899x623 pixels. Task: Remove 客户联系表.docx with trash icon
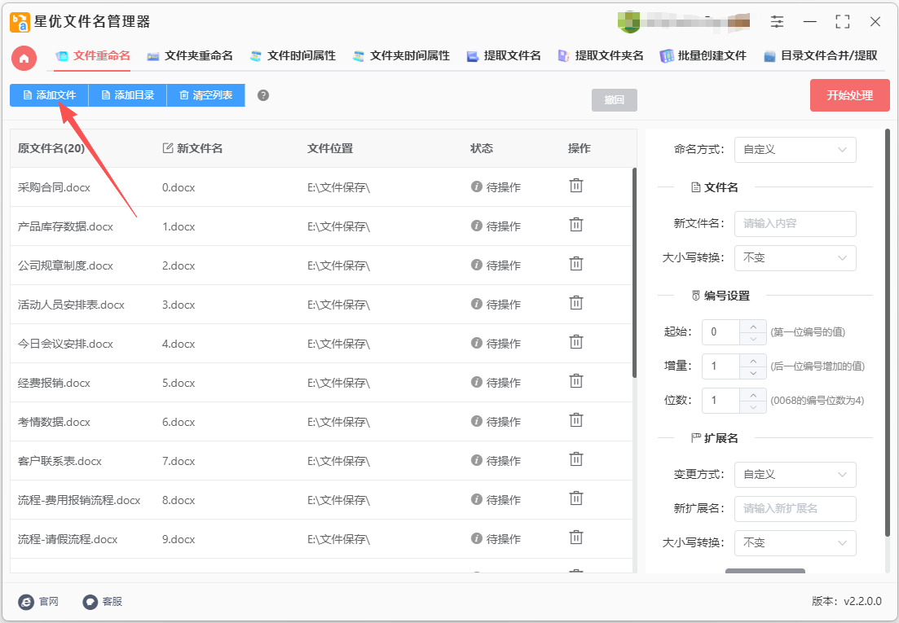click(575, 458)
